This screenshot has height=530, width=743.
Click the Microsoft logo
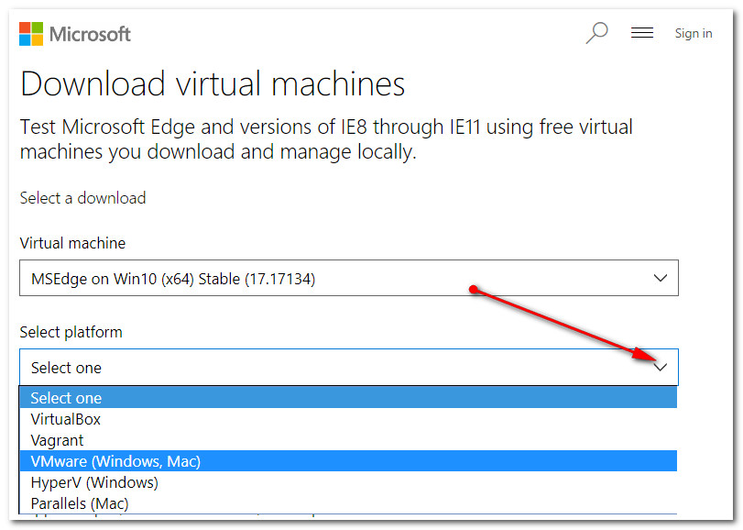tap(75, 34)
